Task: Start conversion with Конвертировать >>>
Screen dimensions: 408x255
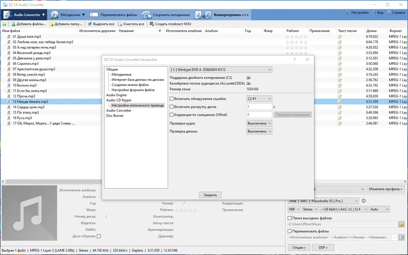Action: pos(222,15)
